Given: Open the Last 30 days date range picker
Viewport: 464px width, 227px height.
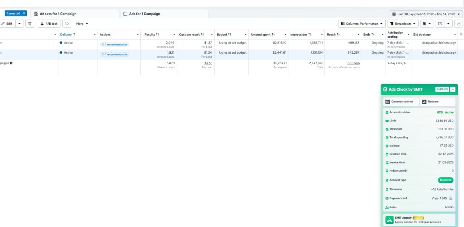Looking at the screenshot, I should pyautogui.click(x=426, y=14).
